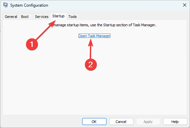Viewport: 190px width, 128px height.
Task: Close the System Configuration window
Action: pyautogui.click(x=185, y=5)
